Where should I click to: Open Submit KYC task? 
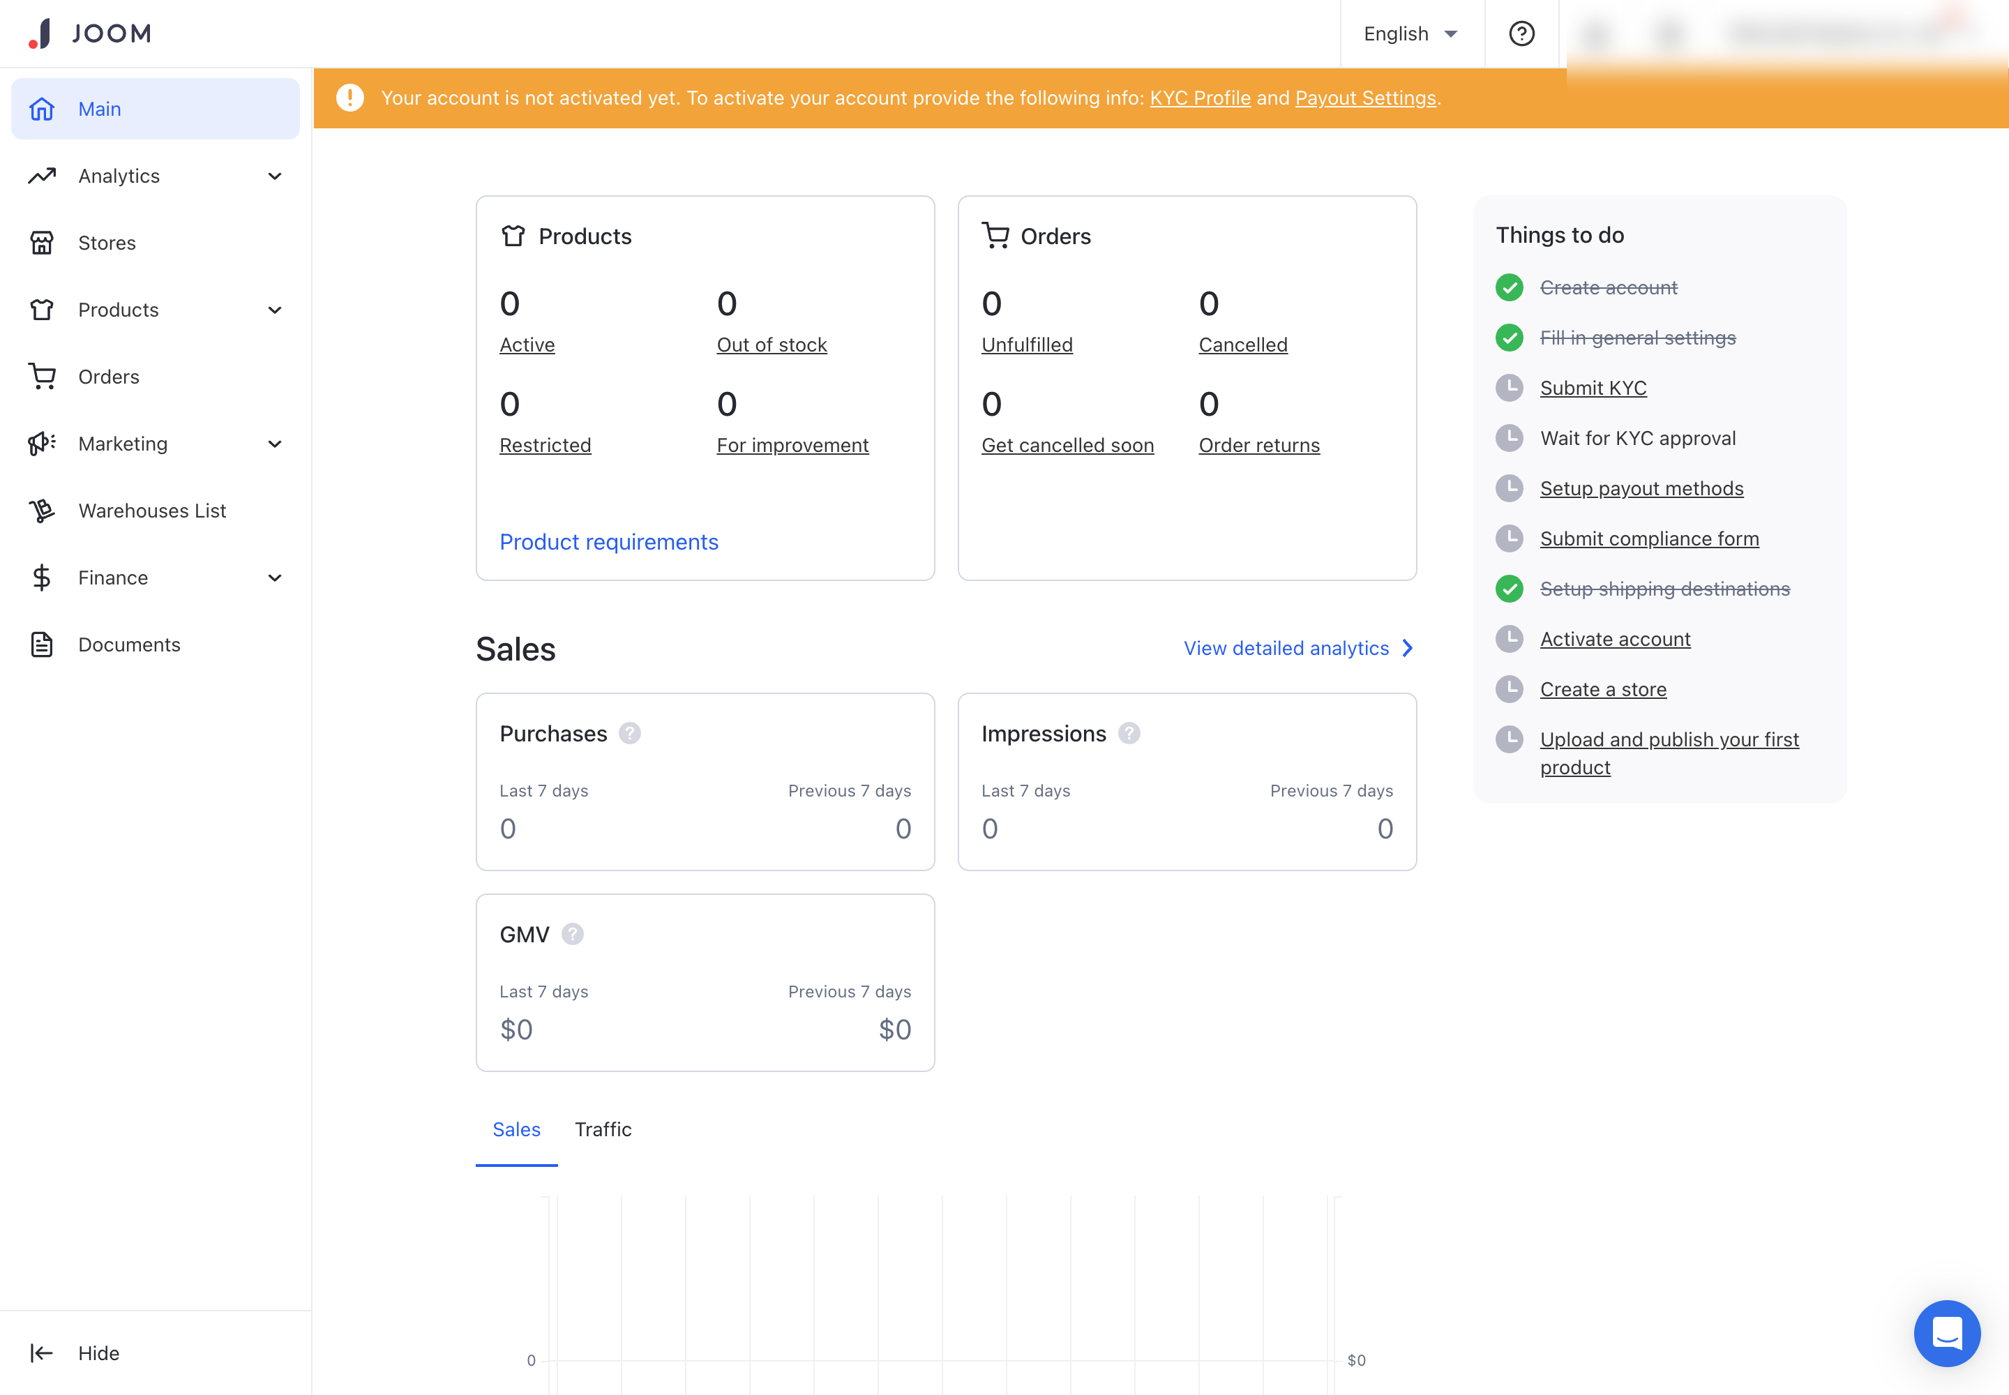coord(1593,388)
